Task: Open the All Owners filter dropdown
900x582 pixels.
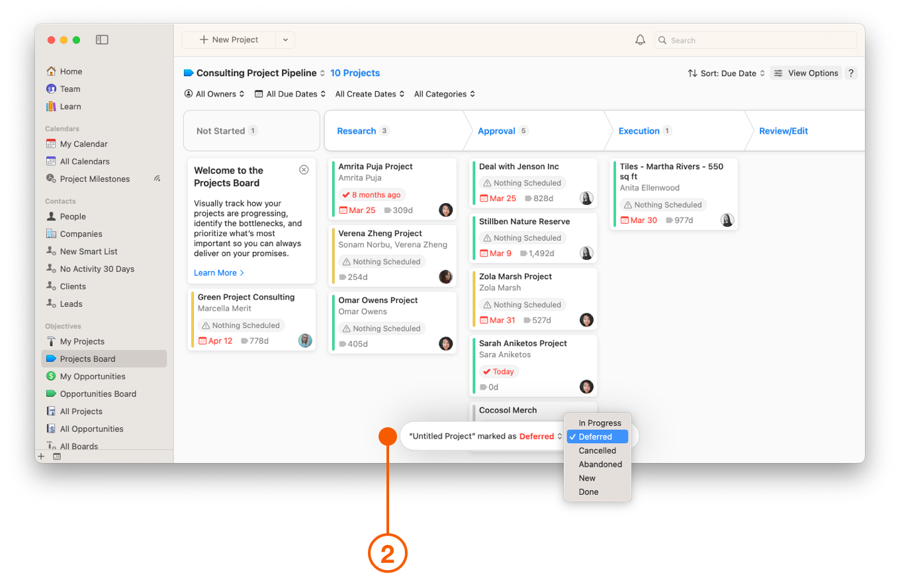Action: coord(214,94)
